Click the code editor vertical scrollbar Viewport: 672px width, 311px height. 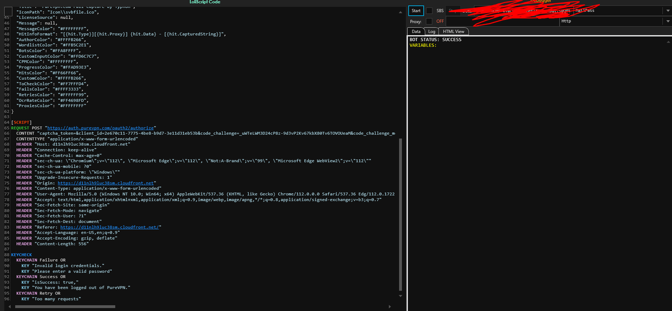(401, 214)
